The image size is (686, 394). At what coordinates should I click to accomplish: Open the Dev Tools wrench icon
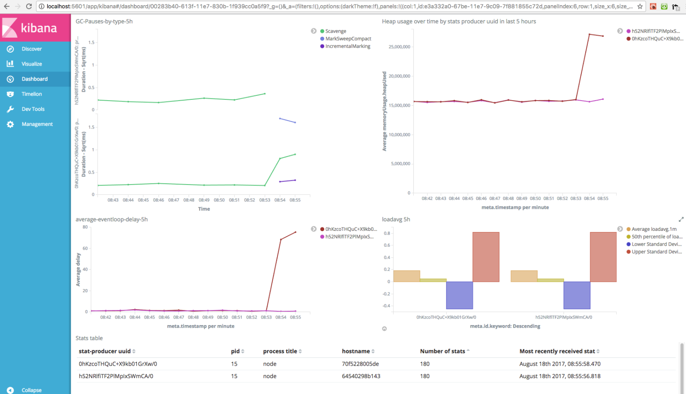[x=10, y=109]
